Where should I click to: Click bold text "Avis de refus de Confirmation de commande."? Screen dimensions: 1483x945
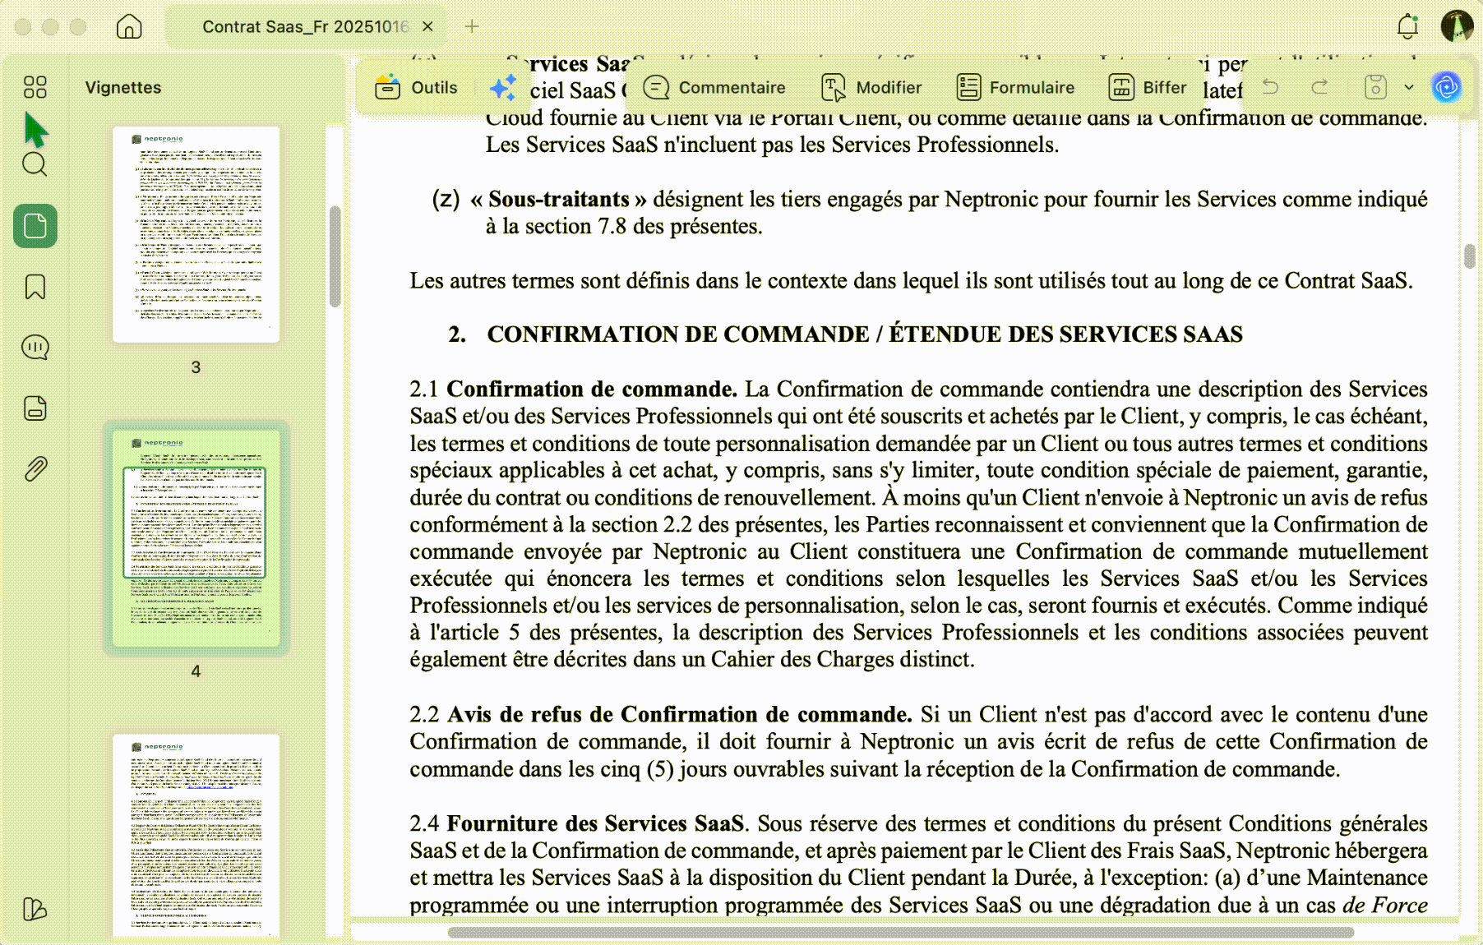pos(680,714)
